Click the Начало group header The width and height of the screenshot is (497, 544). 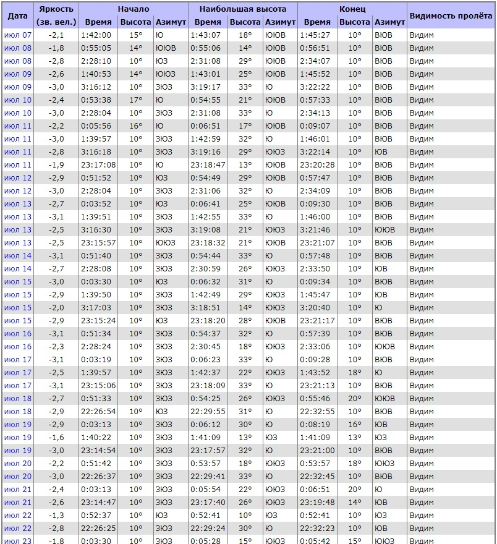coord(134,9)
